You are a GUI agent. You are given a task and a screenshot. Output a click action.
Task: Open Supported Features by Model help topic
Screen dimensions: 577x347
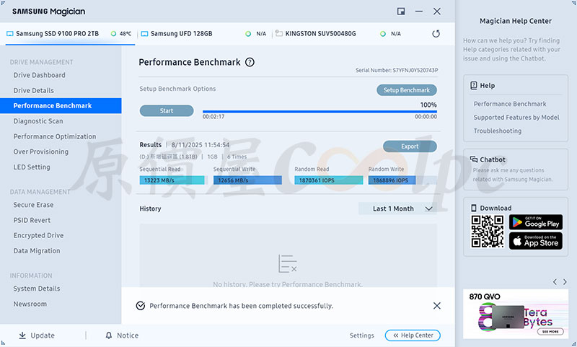point(516,118)
